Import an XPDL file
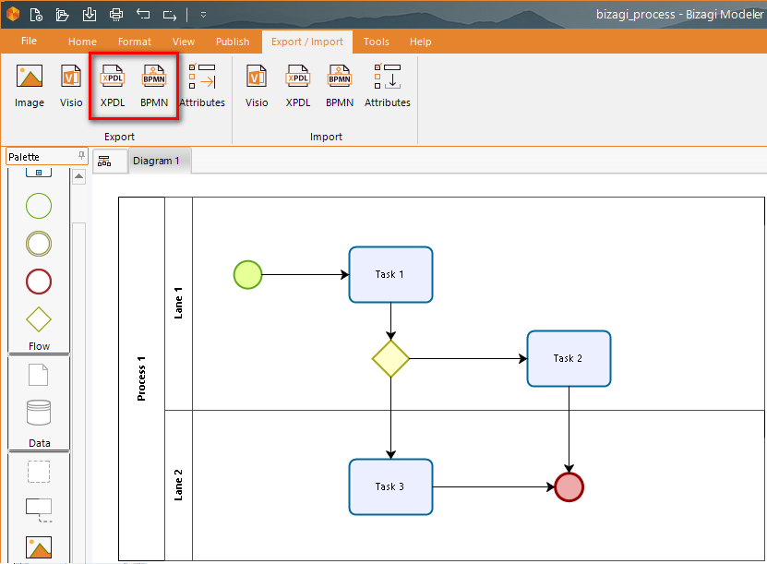Image resolution: width=767 pixels, height=564 pixels. 298,85
